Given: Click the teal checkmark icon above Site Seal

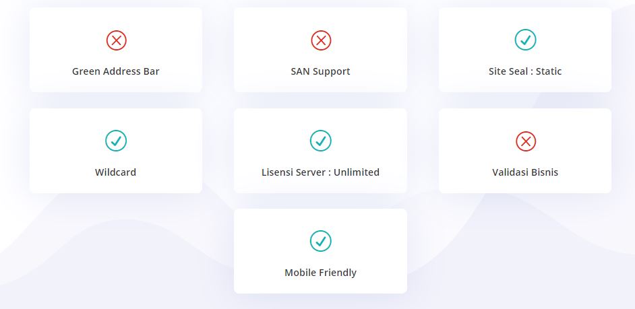Looking at the screenshot, I should (525, 40).
